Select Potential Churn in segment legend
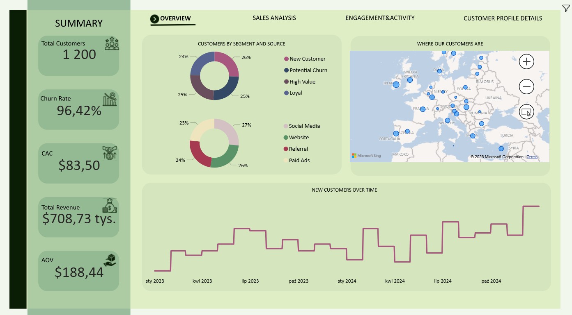Image resolution: width=572 pixels, height=315 pixels. (306, 70)
